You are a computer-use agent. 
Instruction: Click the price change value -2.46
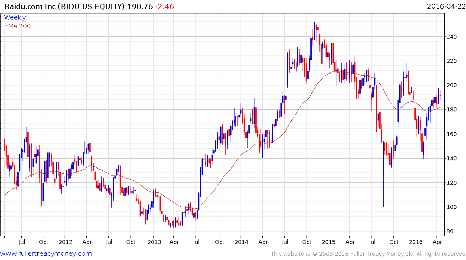coord(165,6)
